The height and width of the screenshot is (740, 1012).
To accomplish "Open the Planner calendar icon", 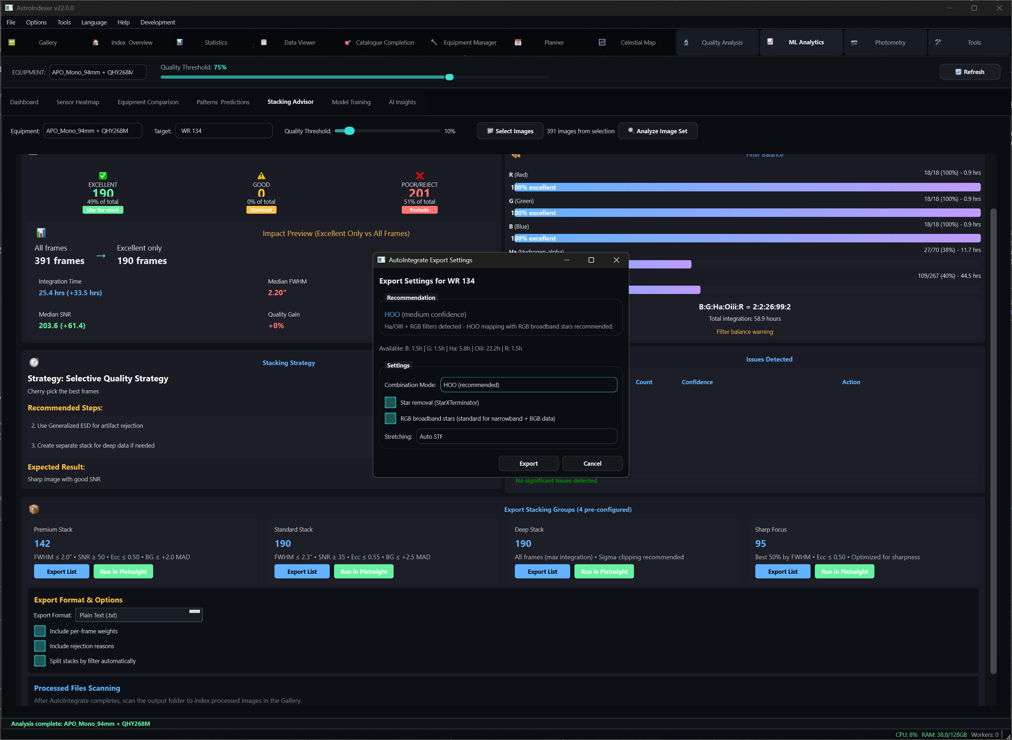I will pos(518,42).
